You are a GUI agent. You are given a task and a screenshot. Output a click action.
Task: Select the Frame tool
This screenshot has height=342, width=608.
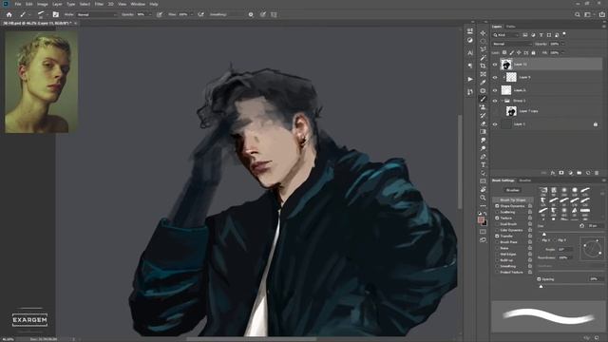(483, 74)
